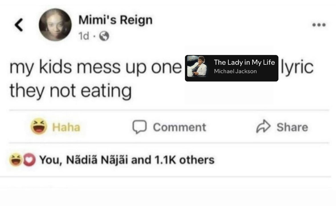Screen dimensions: 336x206
Task: Click the globe public privacy icon
Action: pyautogui.click(x=104, y=36)
